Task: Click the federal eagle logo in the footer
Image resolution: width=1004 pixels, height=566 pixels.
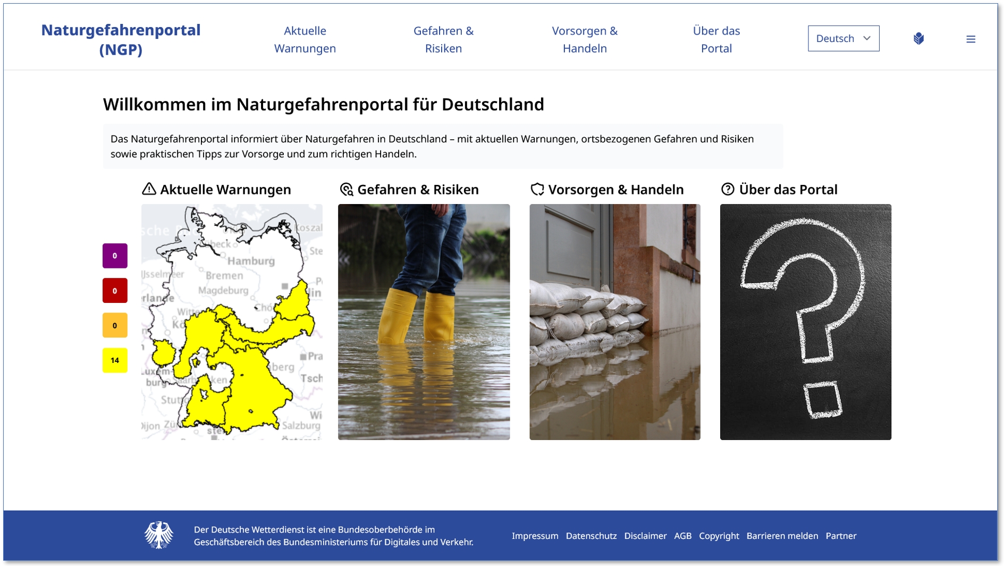Action: [x=158, y=535]
